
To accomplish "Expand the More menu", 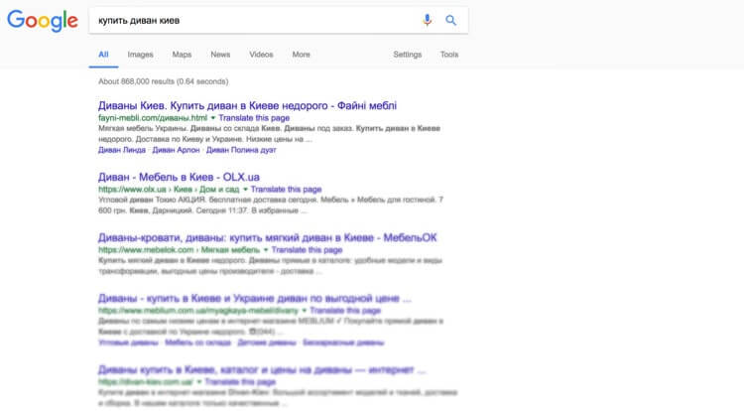I will (x=301, y=55).
